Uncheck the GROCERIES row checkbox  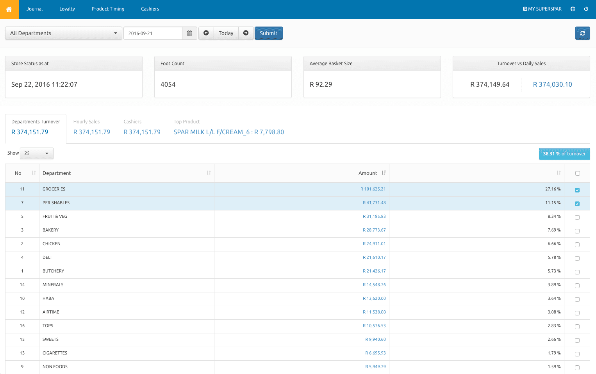coord(577,190)
